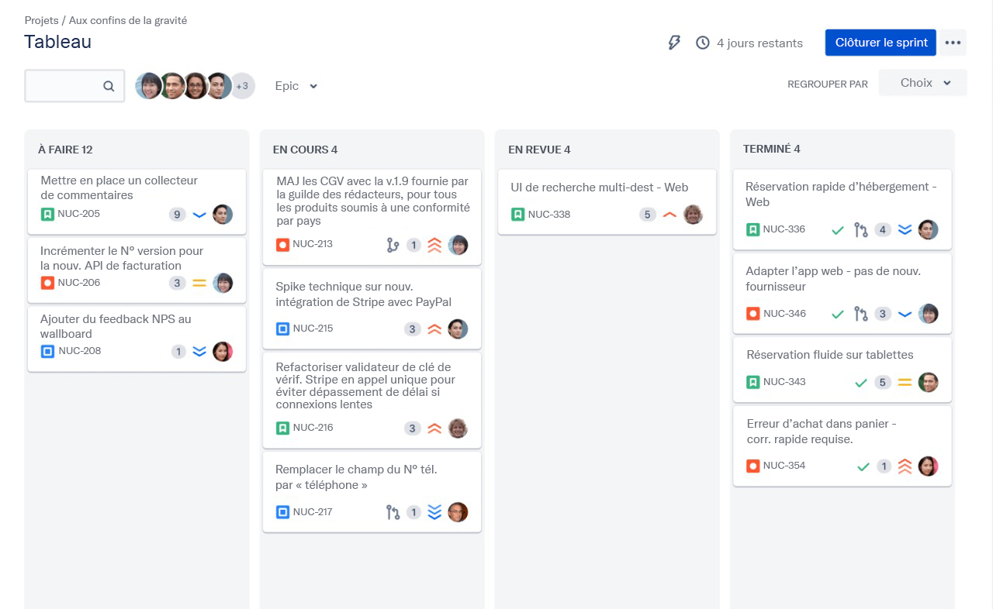This screenshot has height=609, width=993.
Task: Expand the Choix group-by dropdown
Action: click(923, 83)
